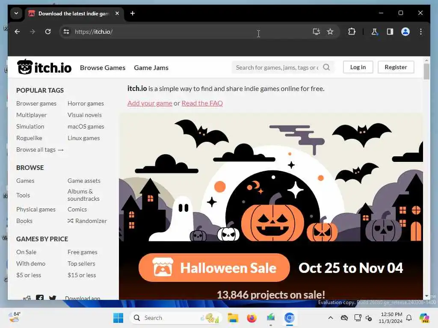Show games On Sale

coord(26,252)
